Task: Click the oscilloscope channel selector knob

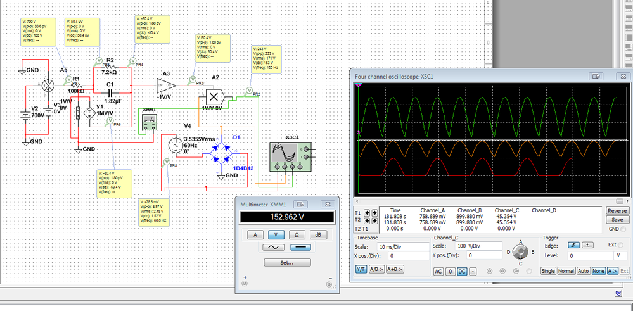Action: 520,253
